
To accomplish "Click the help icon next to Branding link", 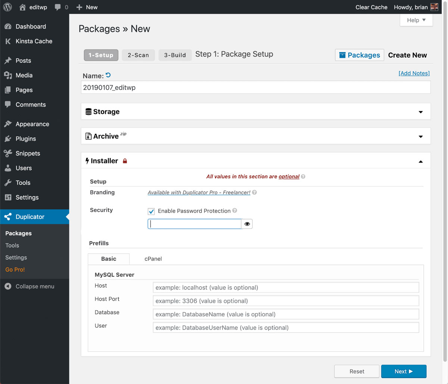I will (254, 193).
